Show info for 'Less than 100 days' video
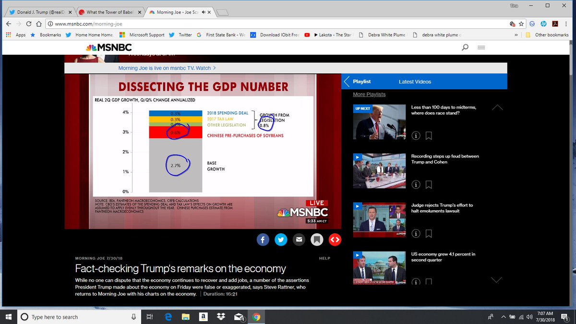 point(416,135)
